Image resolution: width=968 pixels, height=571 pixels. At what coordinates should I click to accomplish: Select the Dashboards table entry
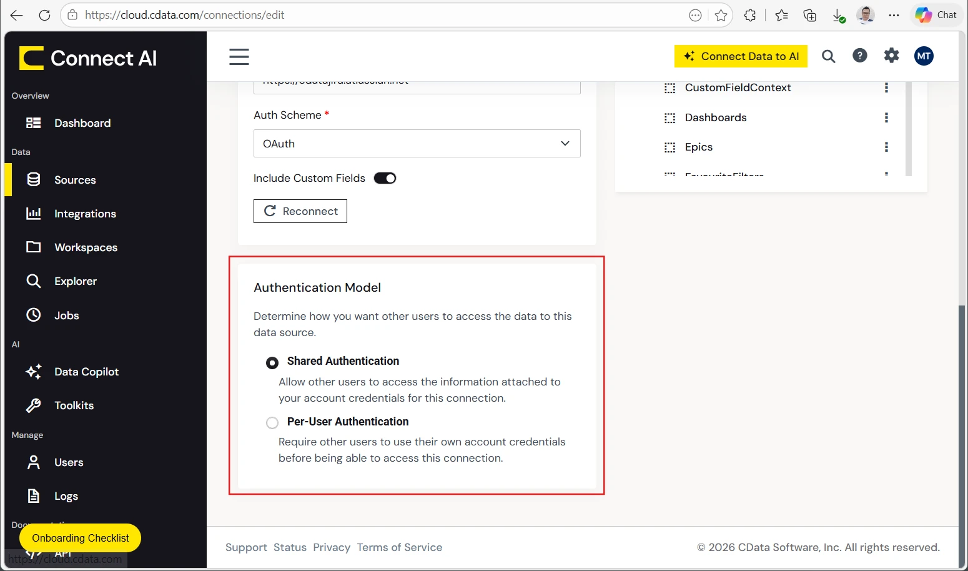(716, 117)
